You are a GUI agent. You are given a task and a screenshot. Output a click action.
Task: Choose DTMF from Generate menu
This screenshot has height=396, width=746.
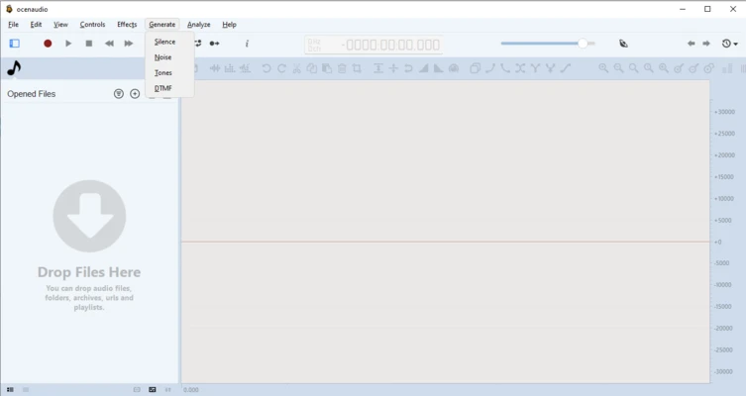[169, 88]
